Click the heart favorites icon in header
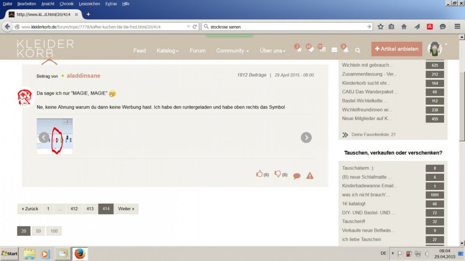 click(x=311, y=50)
